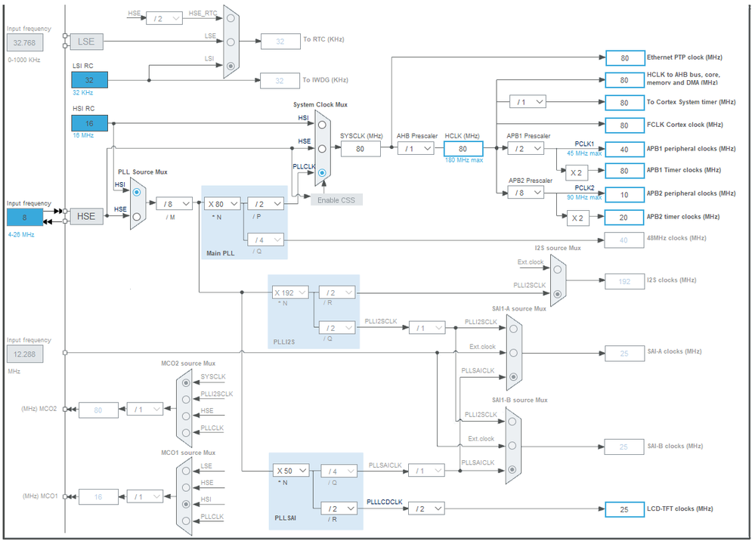Choose HSI in the System Clock Mux

322,125
